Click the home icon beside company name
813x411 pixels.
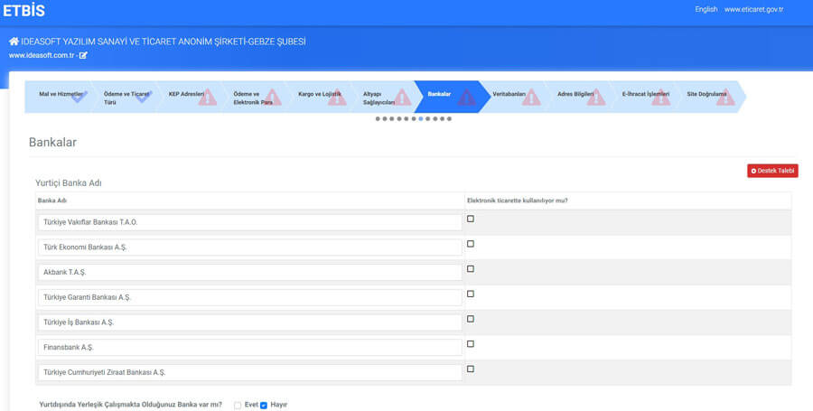[14, 42]
